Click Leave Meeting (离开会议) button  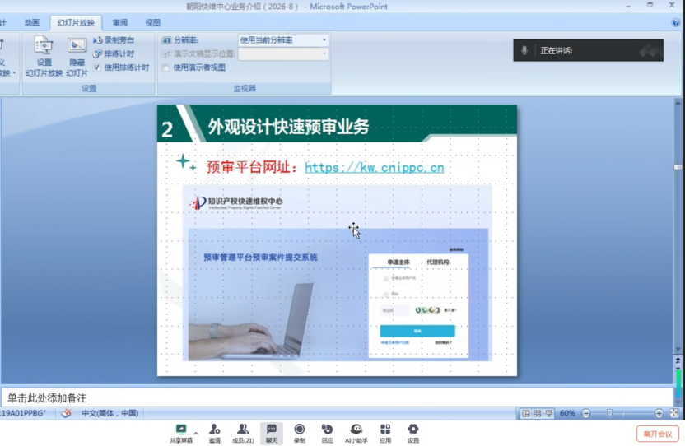pos(658,434)
